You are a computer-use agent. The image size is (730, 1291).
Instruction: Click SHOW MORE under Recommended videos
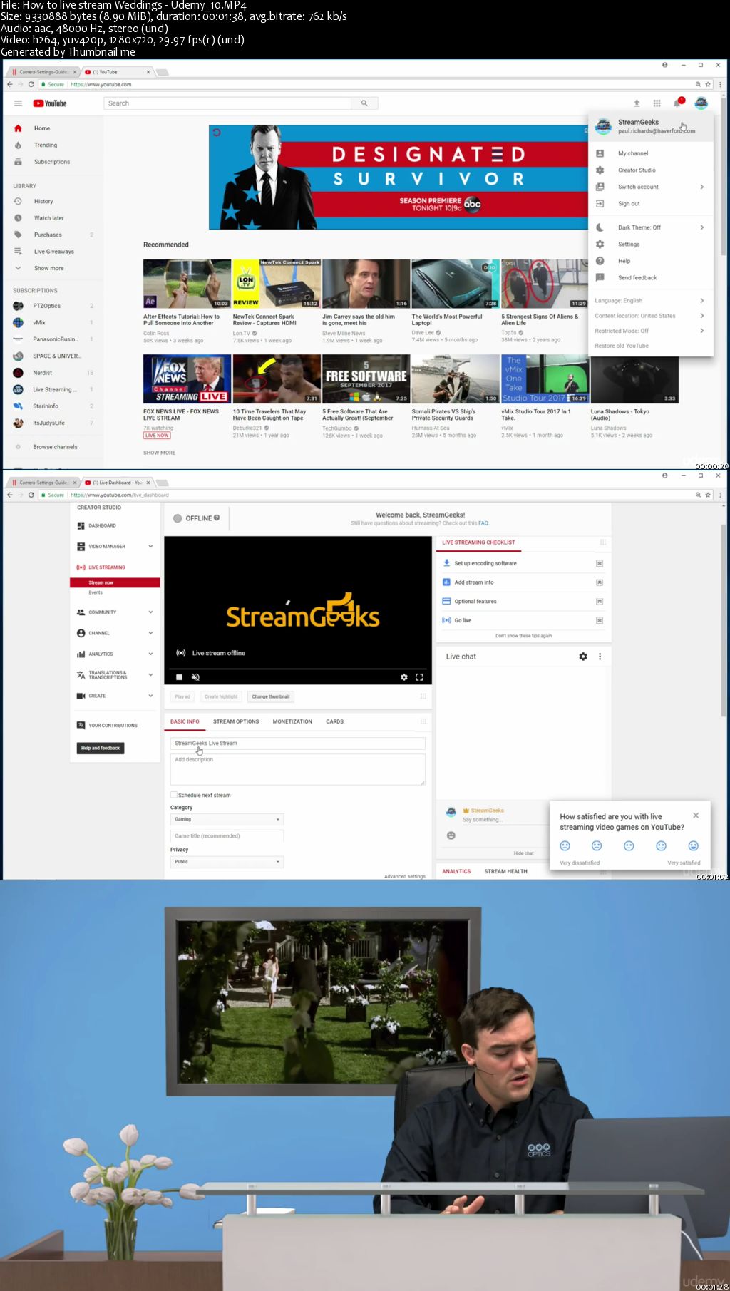coord(159,453)
